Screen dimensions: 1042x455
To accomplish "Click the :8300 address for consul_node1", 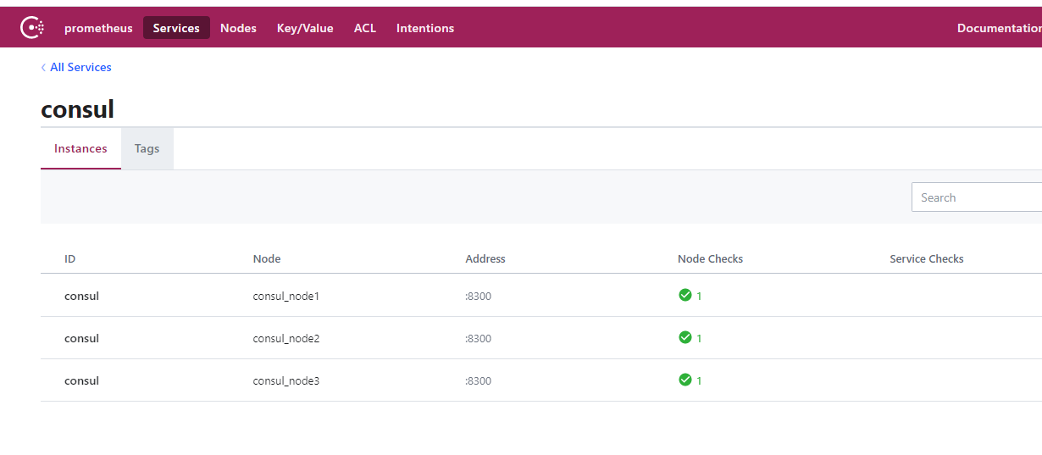I will pyautogui.click(x=478, y=296).
